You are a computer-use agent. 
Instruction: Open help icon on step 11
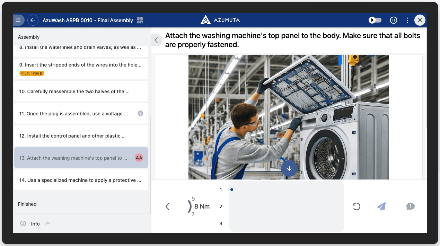140,113
